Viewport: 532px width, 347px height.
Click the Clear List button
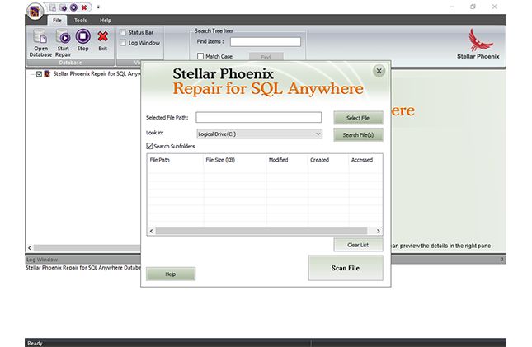[358, 245]
